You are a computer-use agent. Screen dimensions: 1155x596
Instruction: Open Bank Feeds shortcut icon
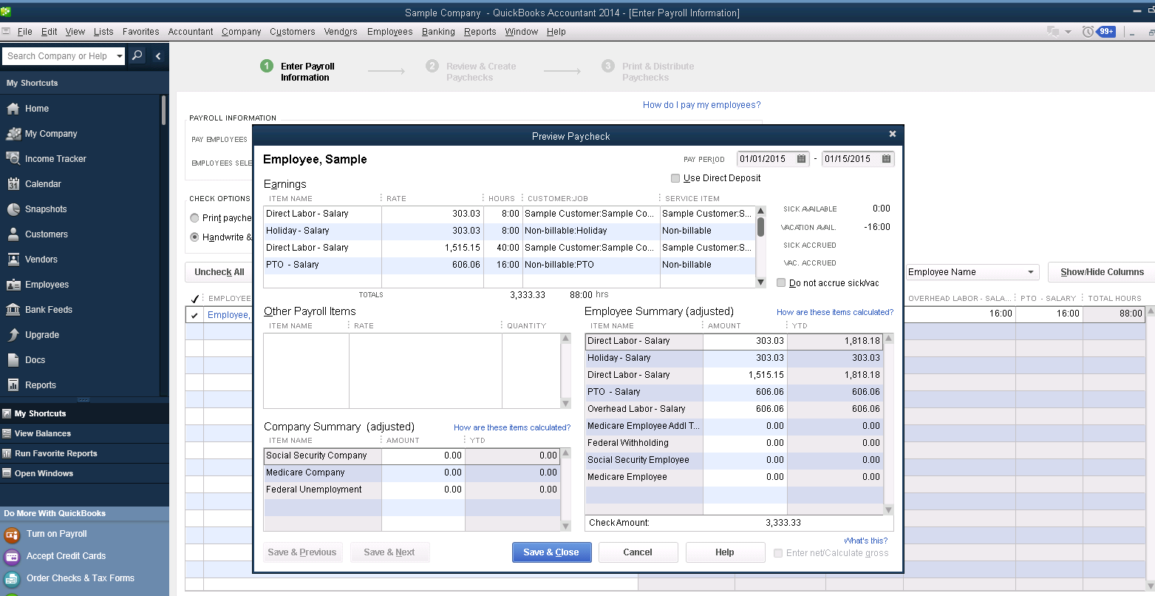pos(13,310)
